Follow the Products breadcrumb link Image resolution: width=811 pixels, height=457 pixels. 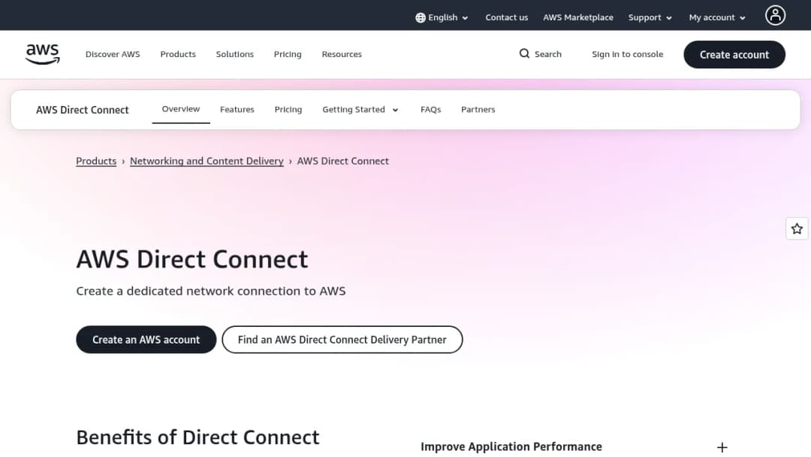[96, 161]
